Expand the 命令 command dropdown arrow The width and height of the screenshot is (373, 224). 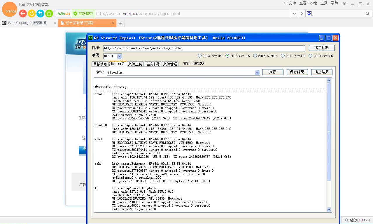257,72
